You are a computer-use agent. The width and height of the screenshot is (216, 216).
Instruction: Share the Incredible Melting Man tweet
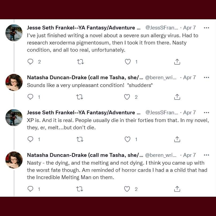coord(177,189)
